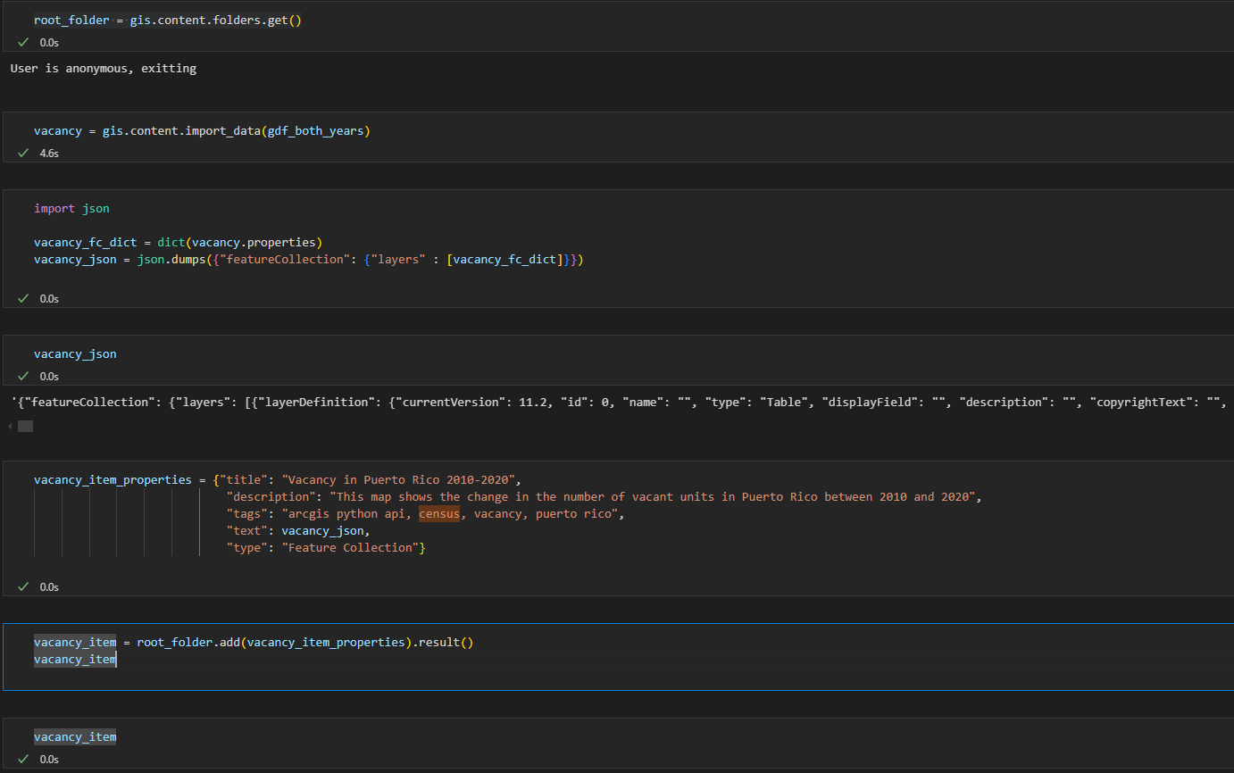Screen dimensions: 1234x773
Task: Click the scrollbar thumb below the featureCollection output
Action: 26,426
